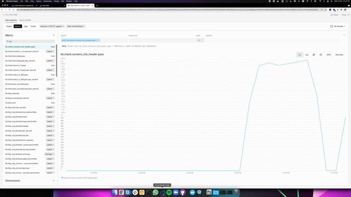The width and height of the screenshot is (351, 197).
Task: Open the filter dropdown beside Account selector
Action: click(76, 26)
